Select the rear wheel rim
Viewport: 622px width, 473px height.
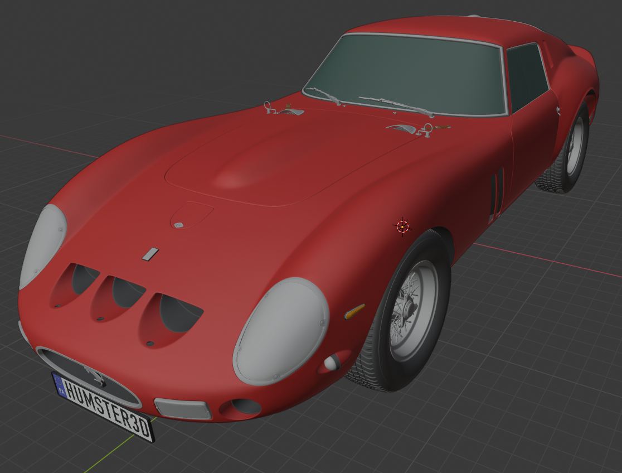pyautogui.click(x=575, y=146)
